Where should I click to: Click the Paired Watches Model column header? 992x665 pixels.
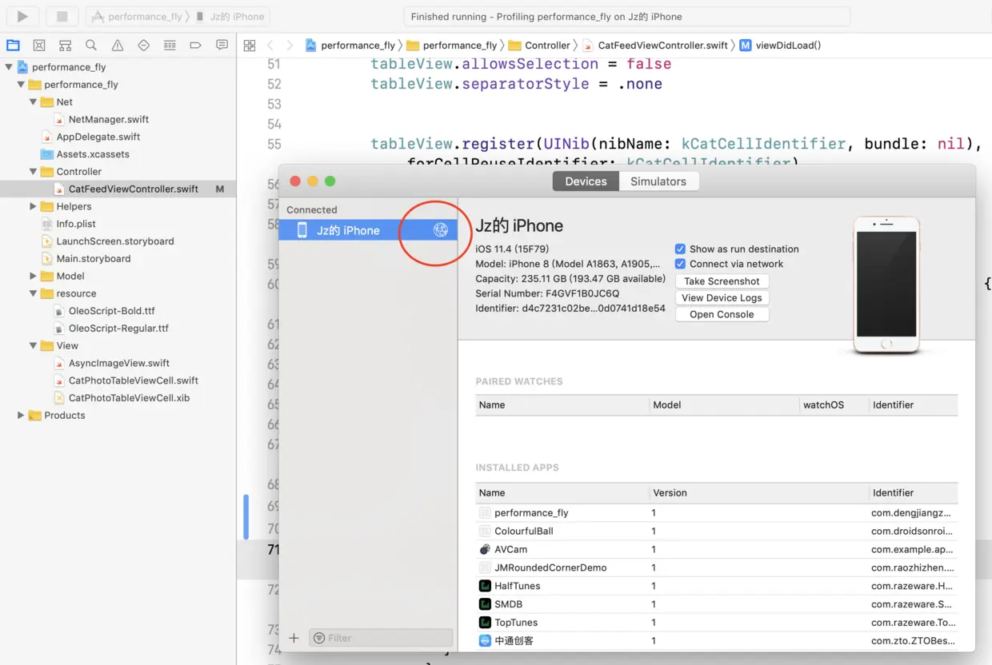pyautogui.click(x=724, y=404)
